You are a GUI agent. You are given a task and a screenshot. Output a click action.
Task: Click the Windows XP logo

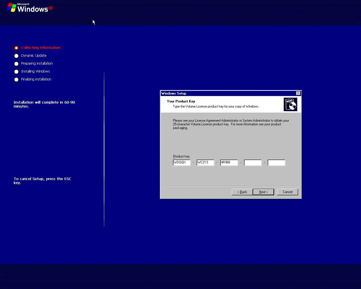30,8
